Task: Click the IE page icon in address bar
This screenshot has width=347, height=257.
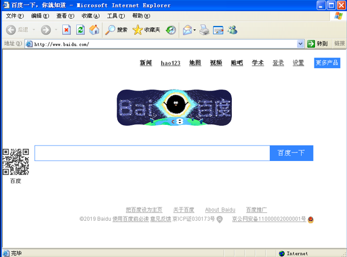Action: click(x=29, y=44)
